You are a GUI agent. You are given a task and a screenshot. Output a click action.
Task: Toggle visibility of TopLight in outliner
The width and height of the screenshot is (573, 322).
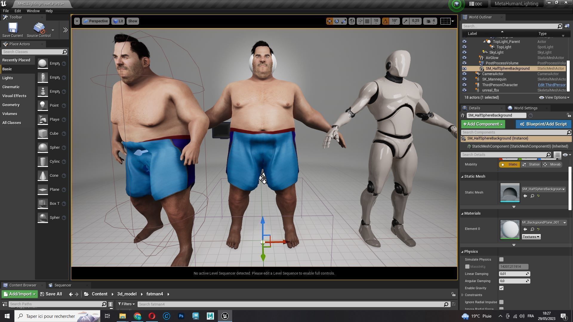464,47
